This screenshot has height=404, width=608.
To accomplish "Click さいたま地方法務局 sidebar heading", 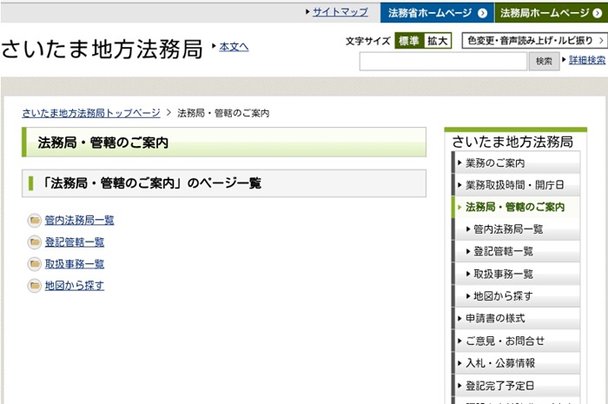I will coord(512,142).
